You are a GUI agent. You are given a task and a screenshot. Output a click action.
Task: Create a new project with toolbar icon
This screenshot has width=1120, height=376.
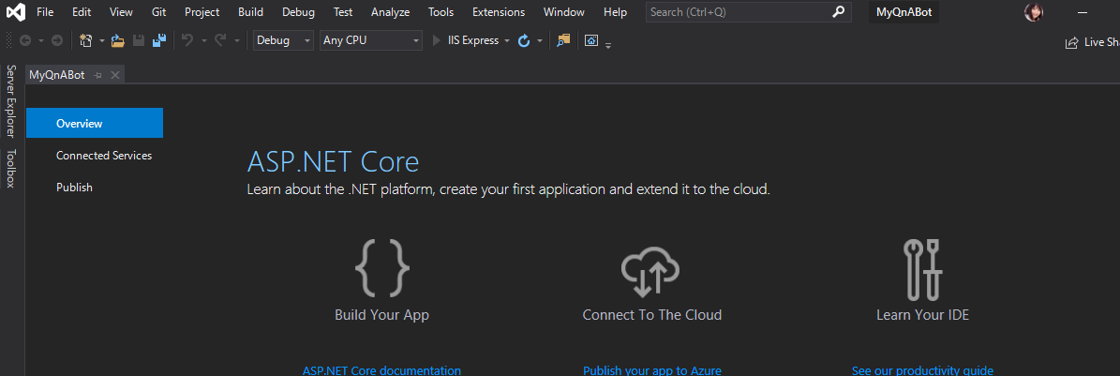(86, 40)
